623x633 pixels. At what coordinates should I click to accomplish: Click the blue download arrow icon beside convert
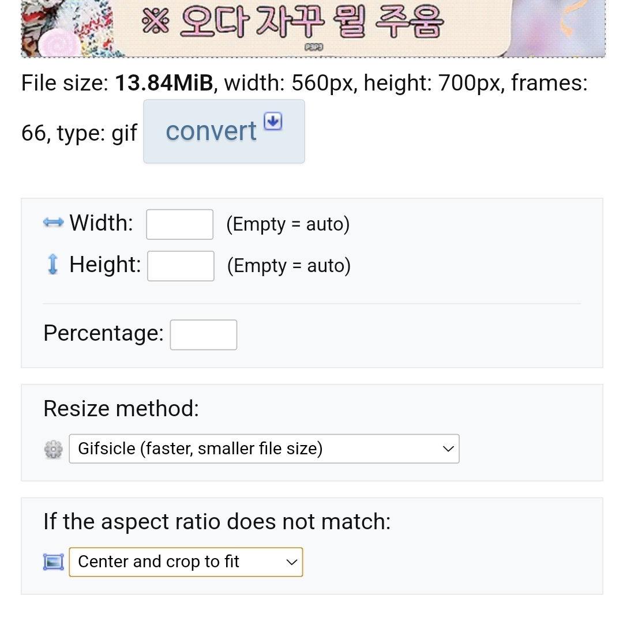click(x=273, y=122)
